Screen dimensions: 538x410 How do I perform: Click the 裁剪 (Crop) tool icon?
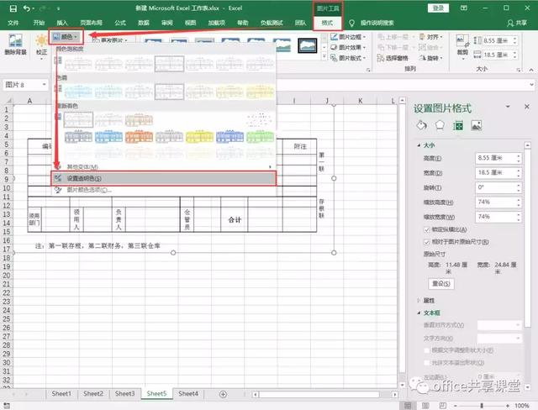(x=462, y=41)
